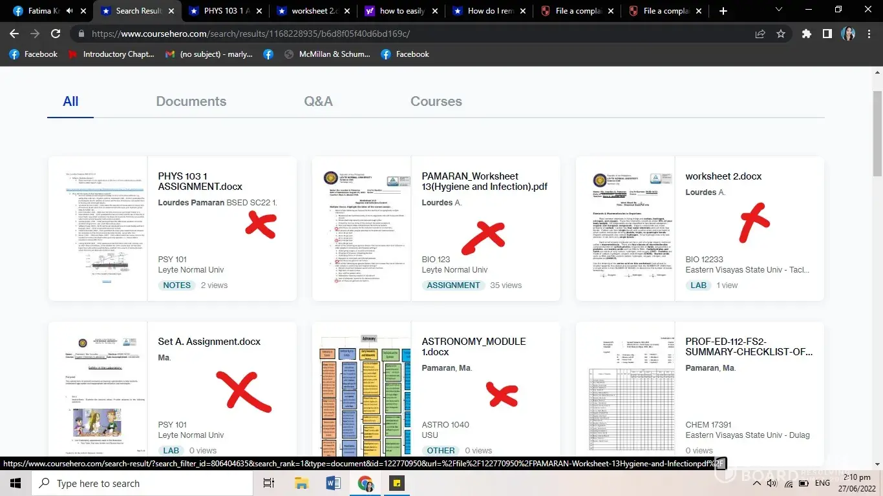This screenshot has height=496, width=883.
Task: Open File Explorer from the taskbar
Action: 301,483
